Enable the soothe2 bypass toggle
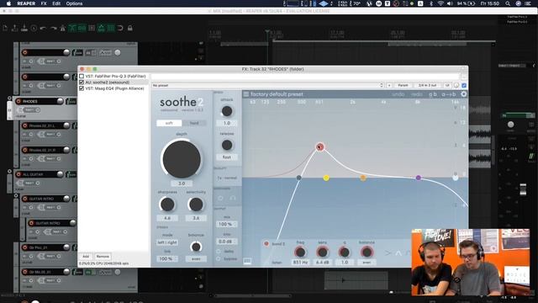This screenshot has height=303, width=538. pyautogui.click(x=219, y=258)
